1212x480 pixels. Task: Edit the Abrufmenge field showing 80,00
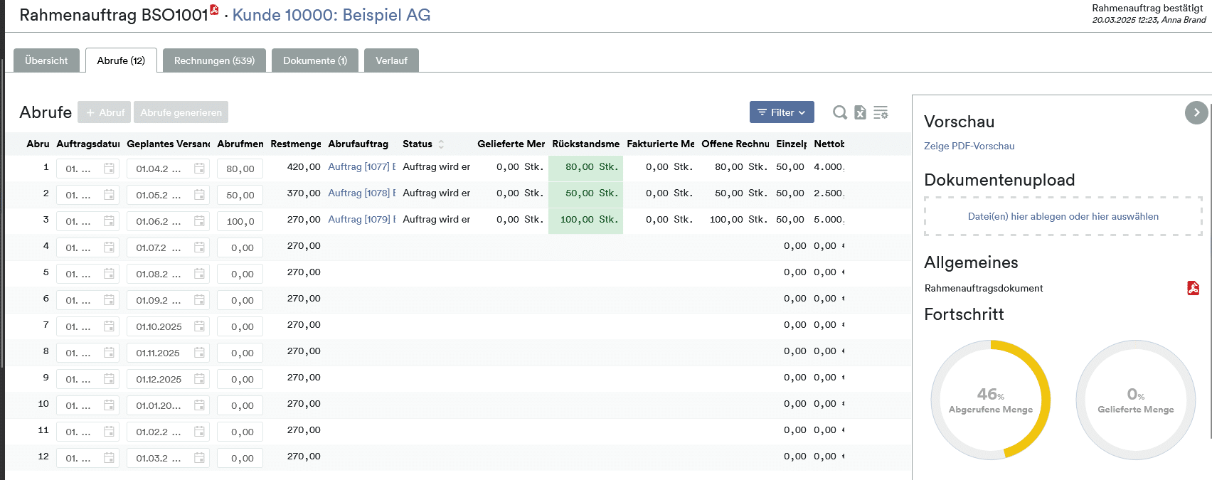pyautogui.click(x=240, y=169)
